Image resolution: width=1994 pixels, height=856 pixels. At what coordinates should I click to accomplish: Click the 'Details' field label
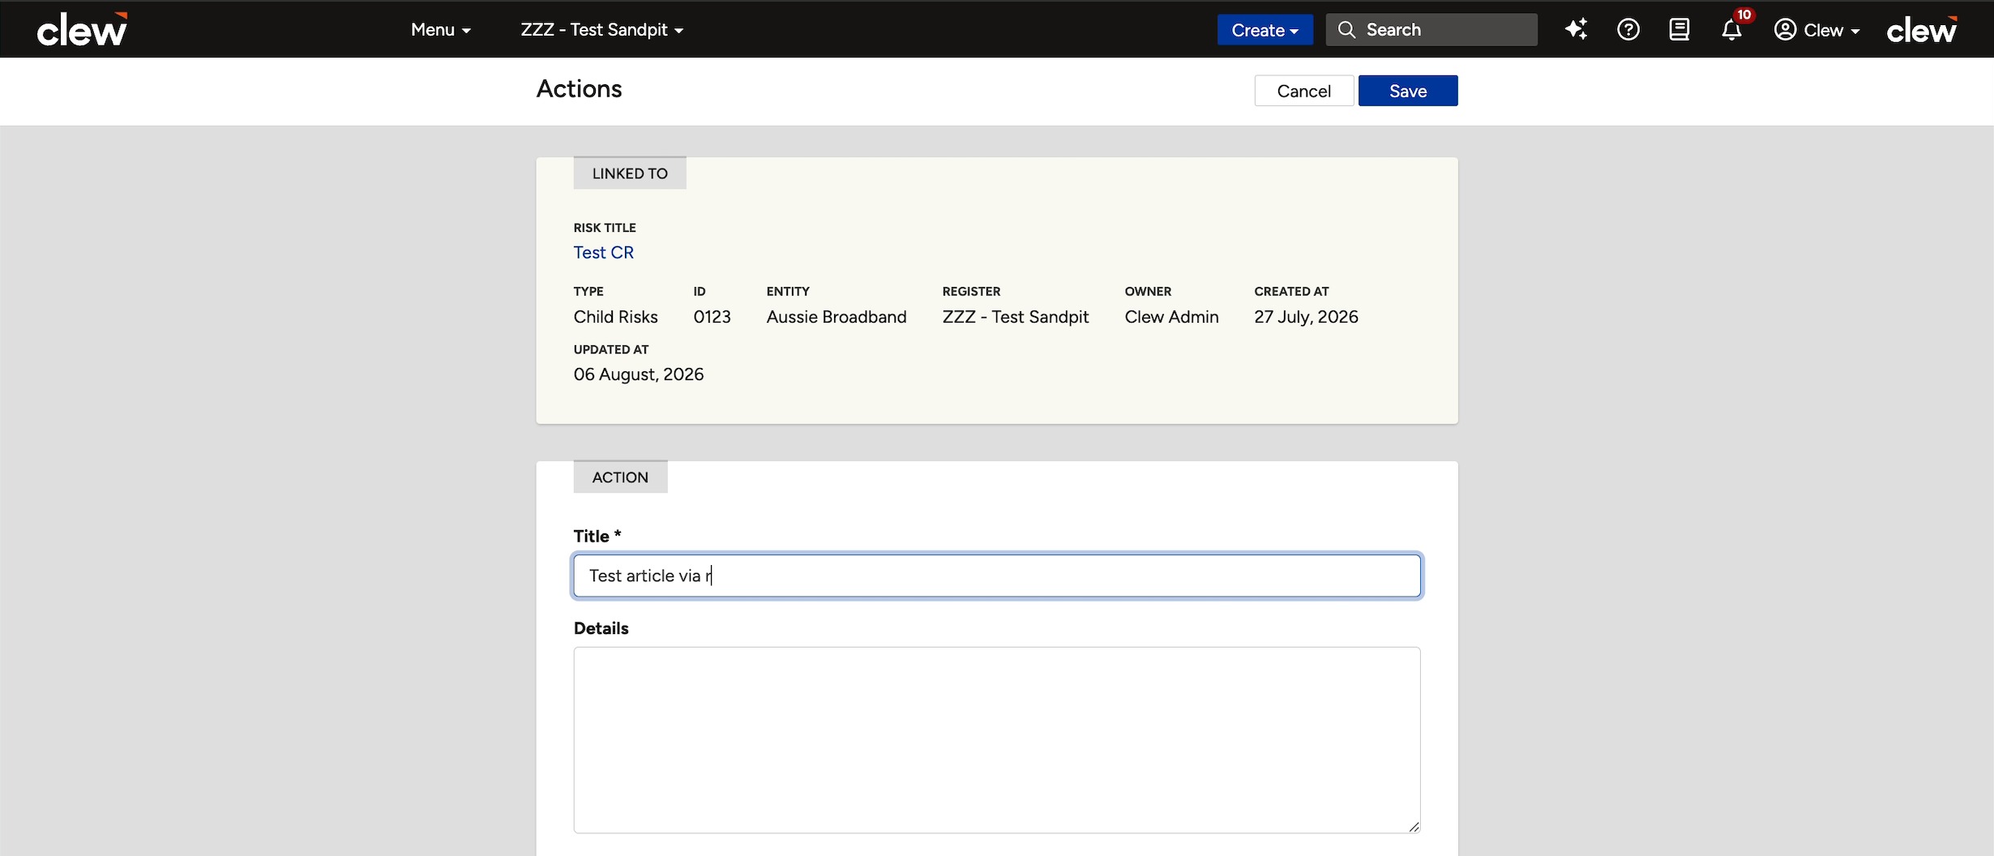601,628
